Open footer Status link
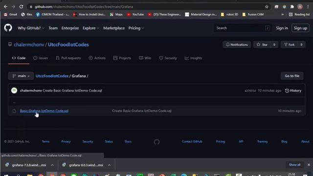 click(x=109, y=141)
